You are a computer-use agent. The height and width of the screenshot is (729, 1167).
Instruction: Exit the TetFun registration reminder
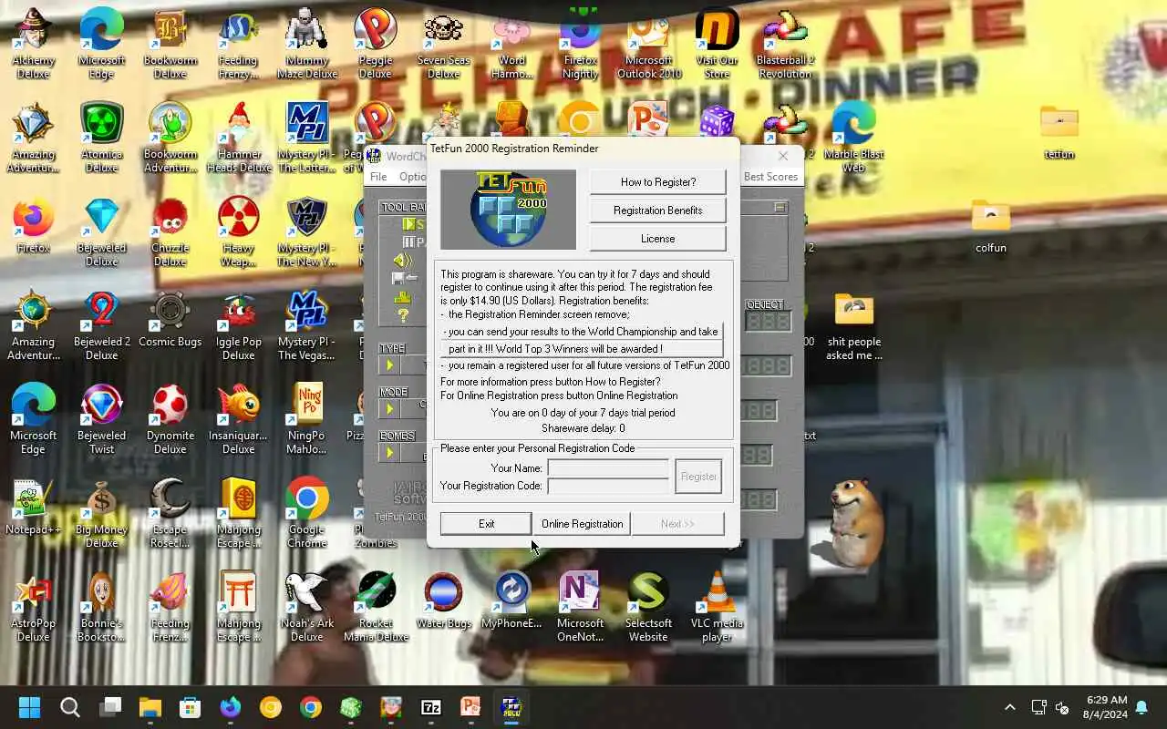486,524
